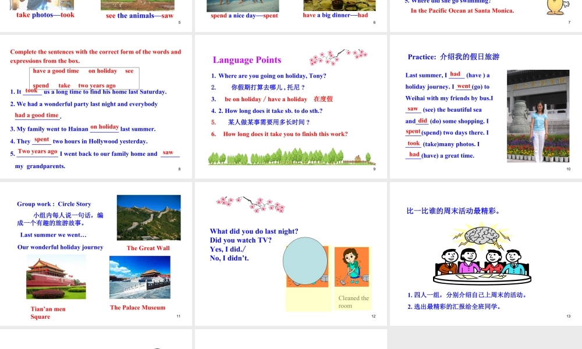Image resolution: width=582 pixels, height=349 pixels.
Task: Click the Palace Museum photo
Action: click(x=140, y=277)
